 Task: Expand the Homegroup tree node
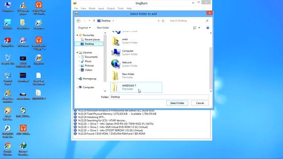(77, 79)
